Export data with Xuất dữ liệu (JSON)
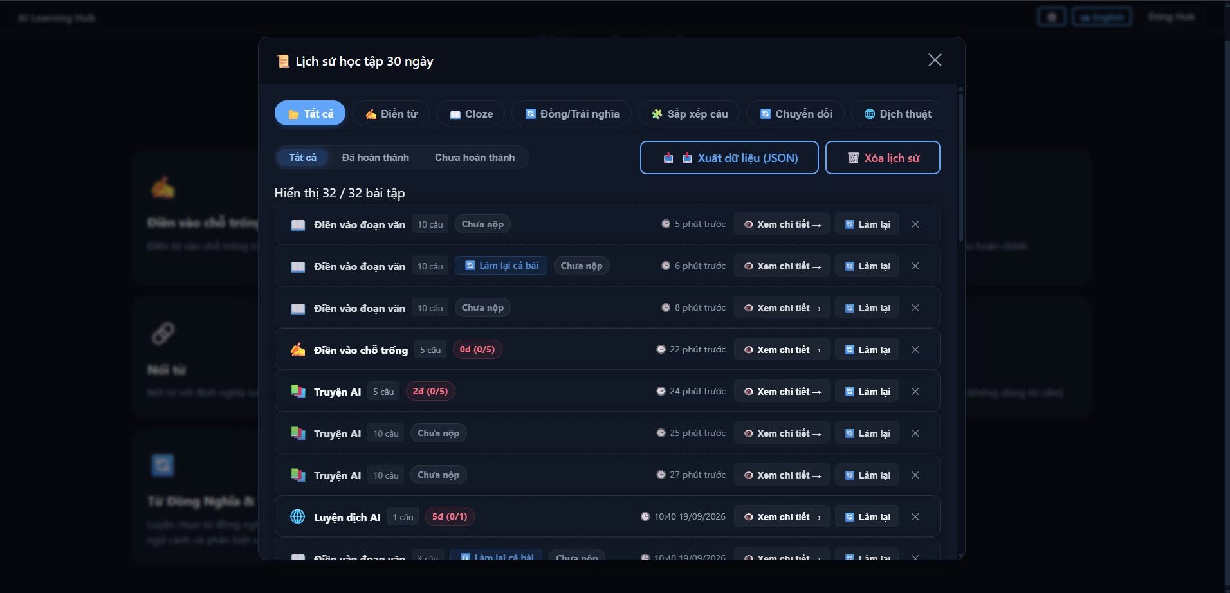The width and height of the screenshot is (1230, 593). point(730,158)
